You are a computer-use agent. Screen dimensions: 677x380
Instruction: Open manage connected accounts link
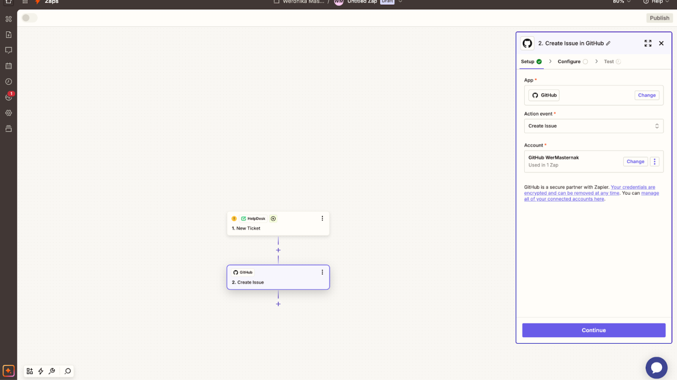(x=591, y=196)
